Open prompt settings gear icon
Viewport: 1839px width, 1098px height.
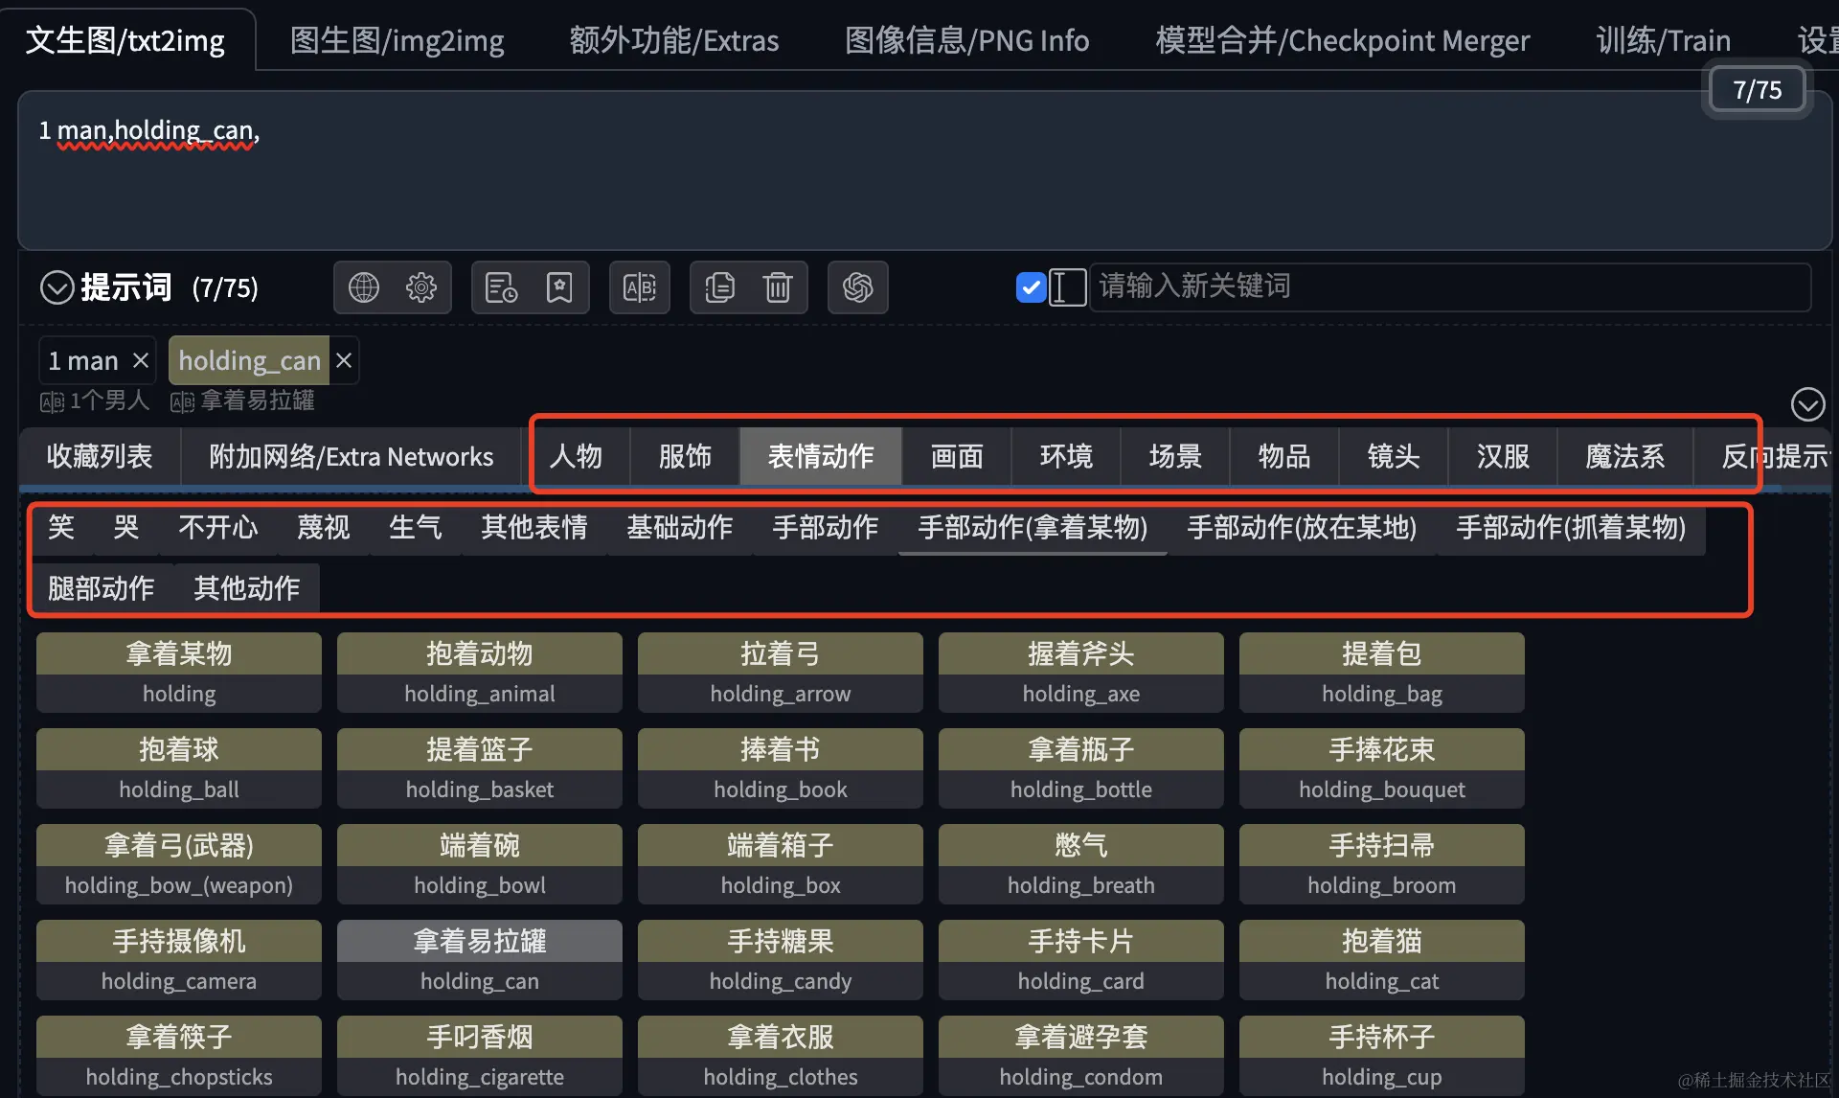421,287
